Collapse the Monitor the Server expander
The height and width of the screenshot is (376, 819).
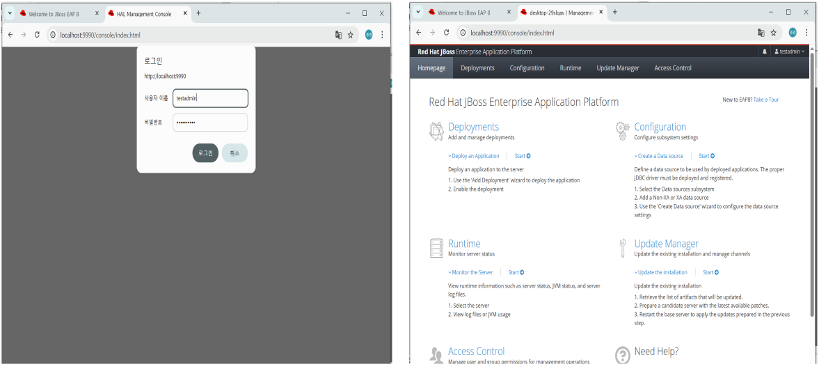[470, 272]
